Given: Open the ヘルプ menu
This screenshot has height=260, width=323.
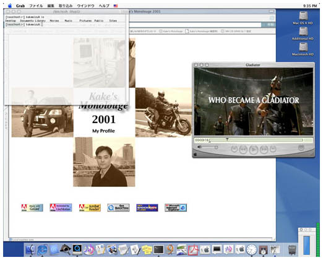Looking at the screenshot, I should [104, 6].
